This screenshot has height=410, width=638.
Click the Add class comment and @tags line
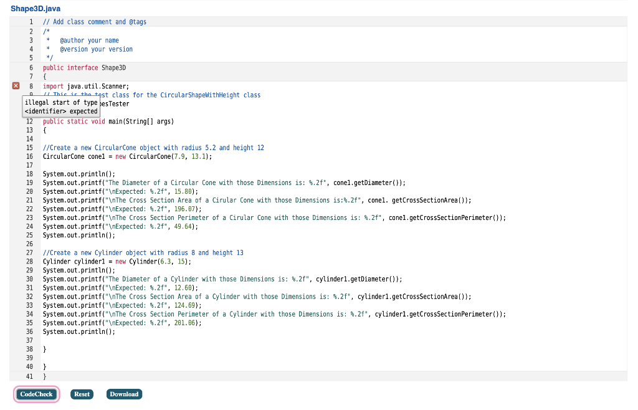coord(93,21)
